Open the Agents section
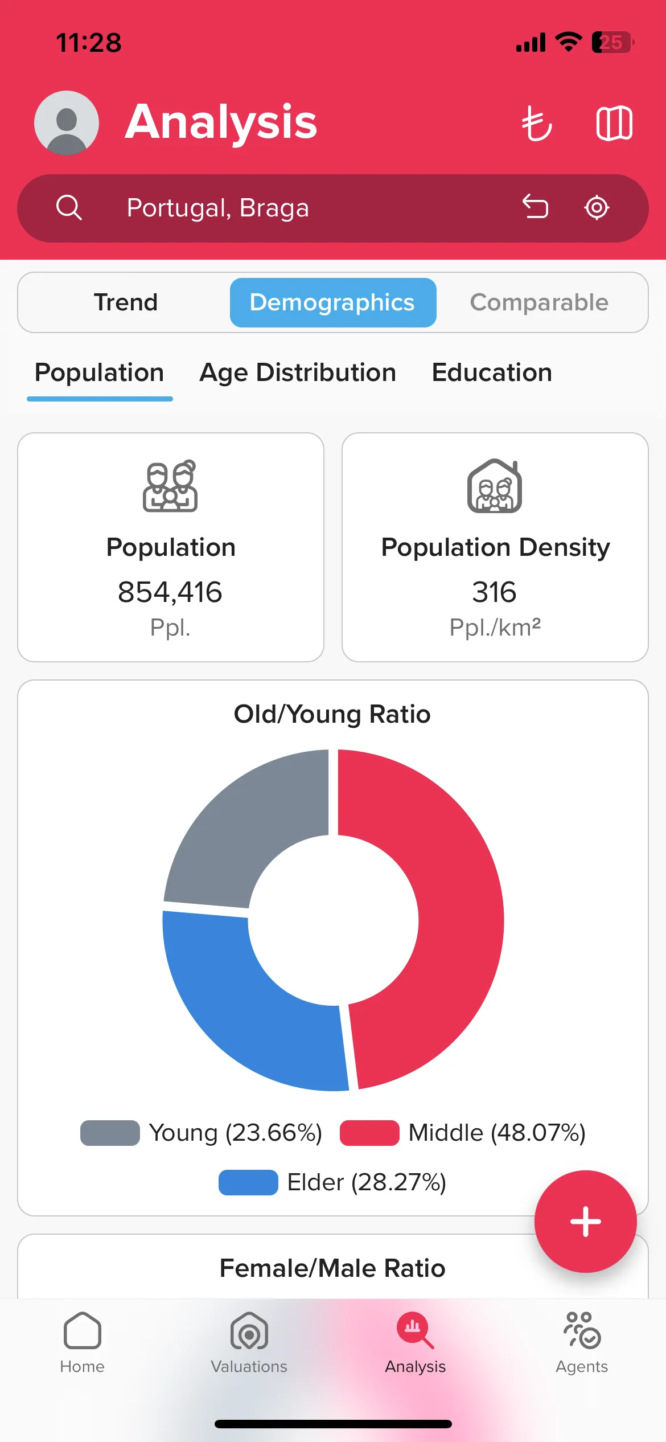The image size is (666, 1442). tap(582, 1343)
